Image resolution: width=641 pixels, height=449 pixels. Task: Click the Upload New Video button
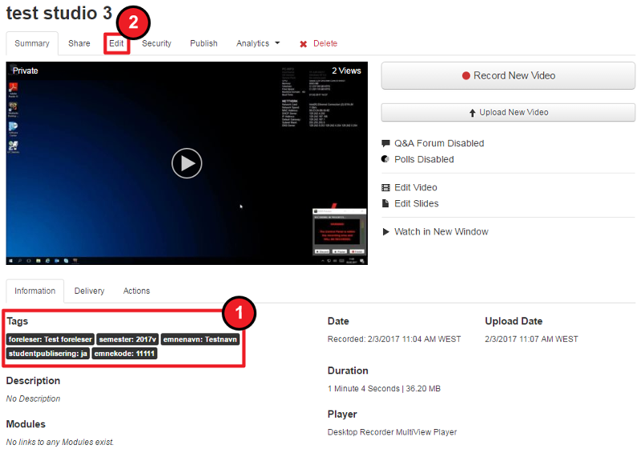pyautogui.click(x=508, y=112)
